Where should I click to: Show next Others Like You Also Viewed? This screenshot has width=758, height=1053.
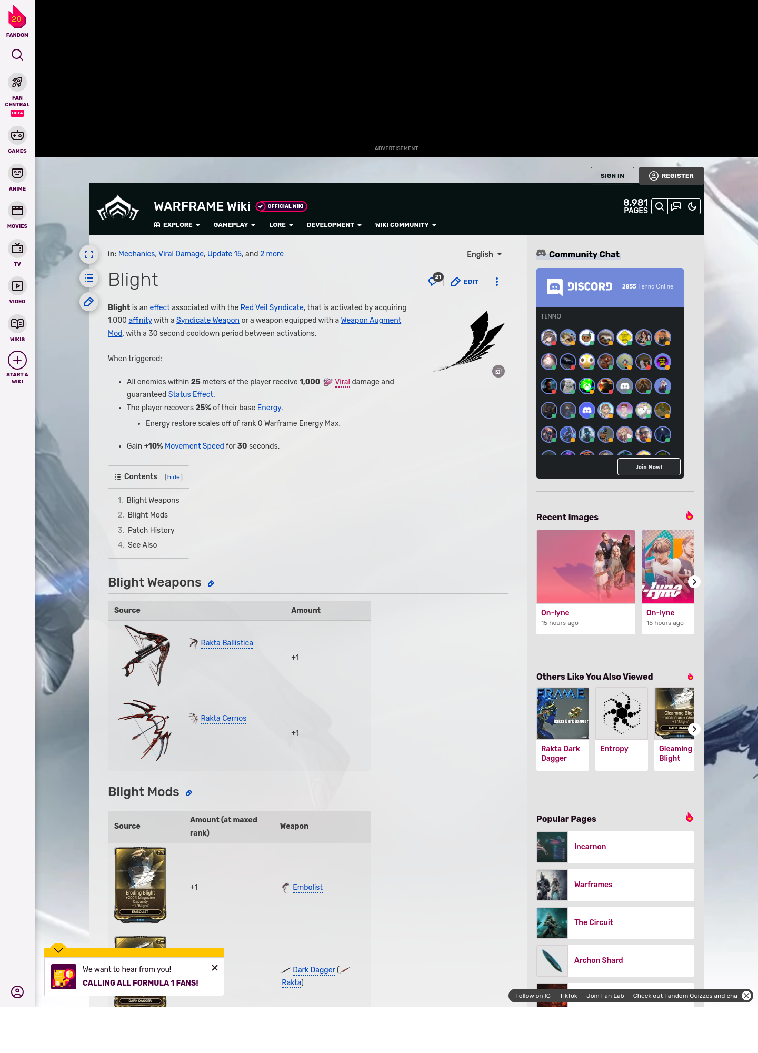pos(694,729)
